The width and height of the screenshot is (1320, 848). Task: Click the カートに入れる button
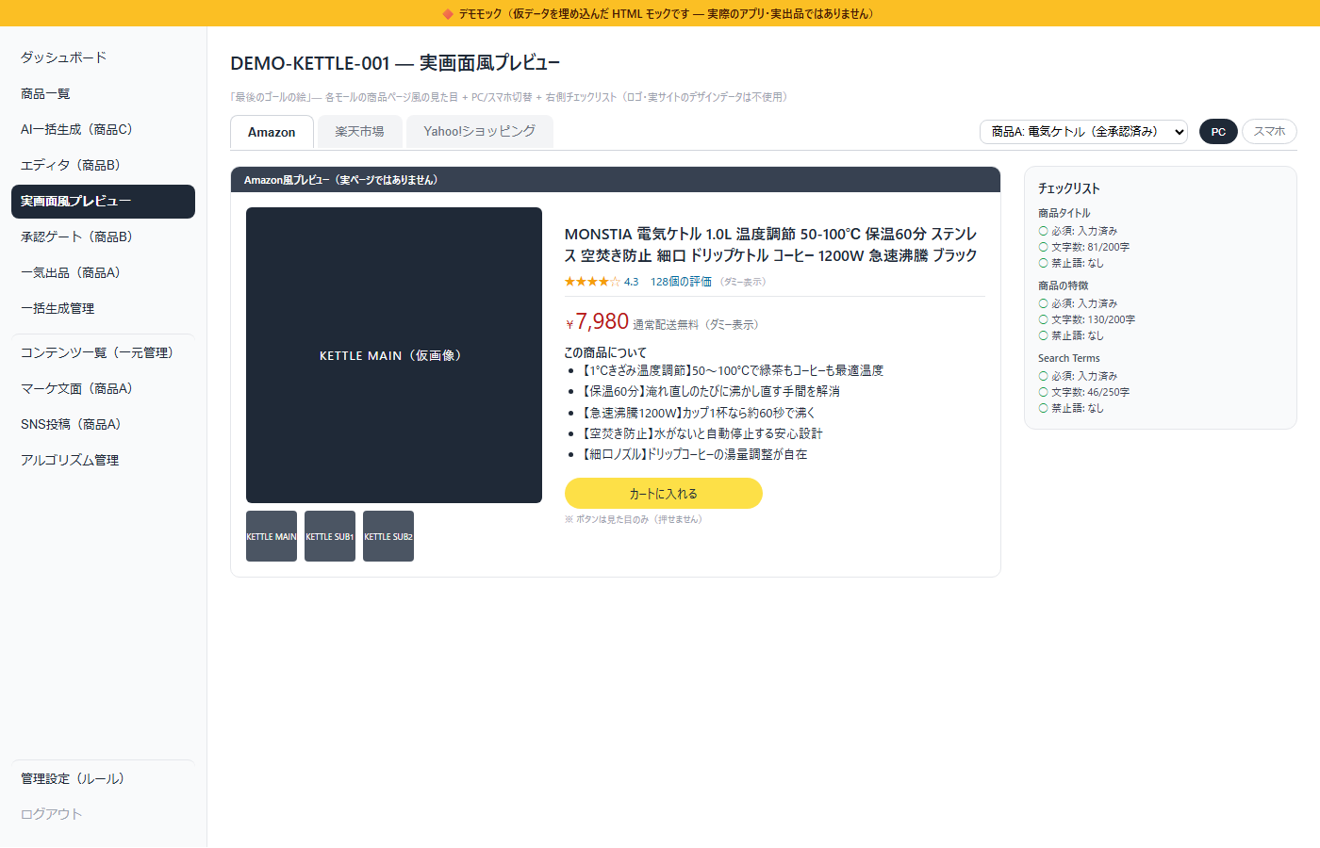(x=664, y=494)
